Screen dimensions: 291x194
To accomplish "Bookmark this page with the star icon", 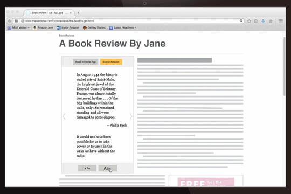I will click(x=249, y=21).
